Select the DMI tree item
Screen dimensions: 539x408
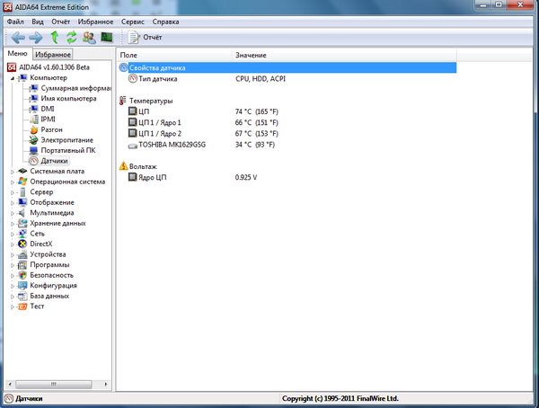[48, 109]
